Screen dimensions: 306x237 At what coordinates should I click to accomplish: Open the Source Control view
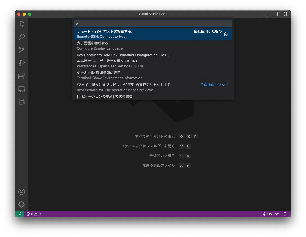tap(22, 50)
